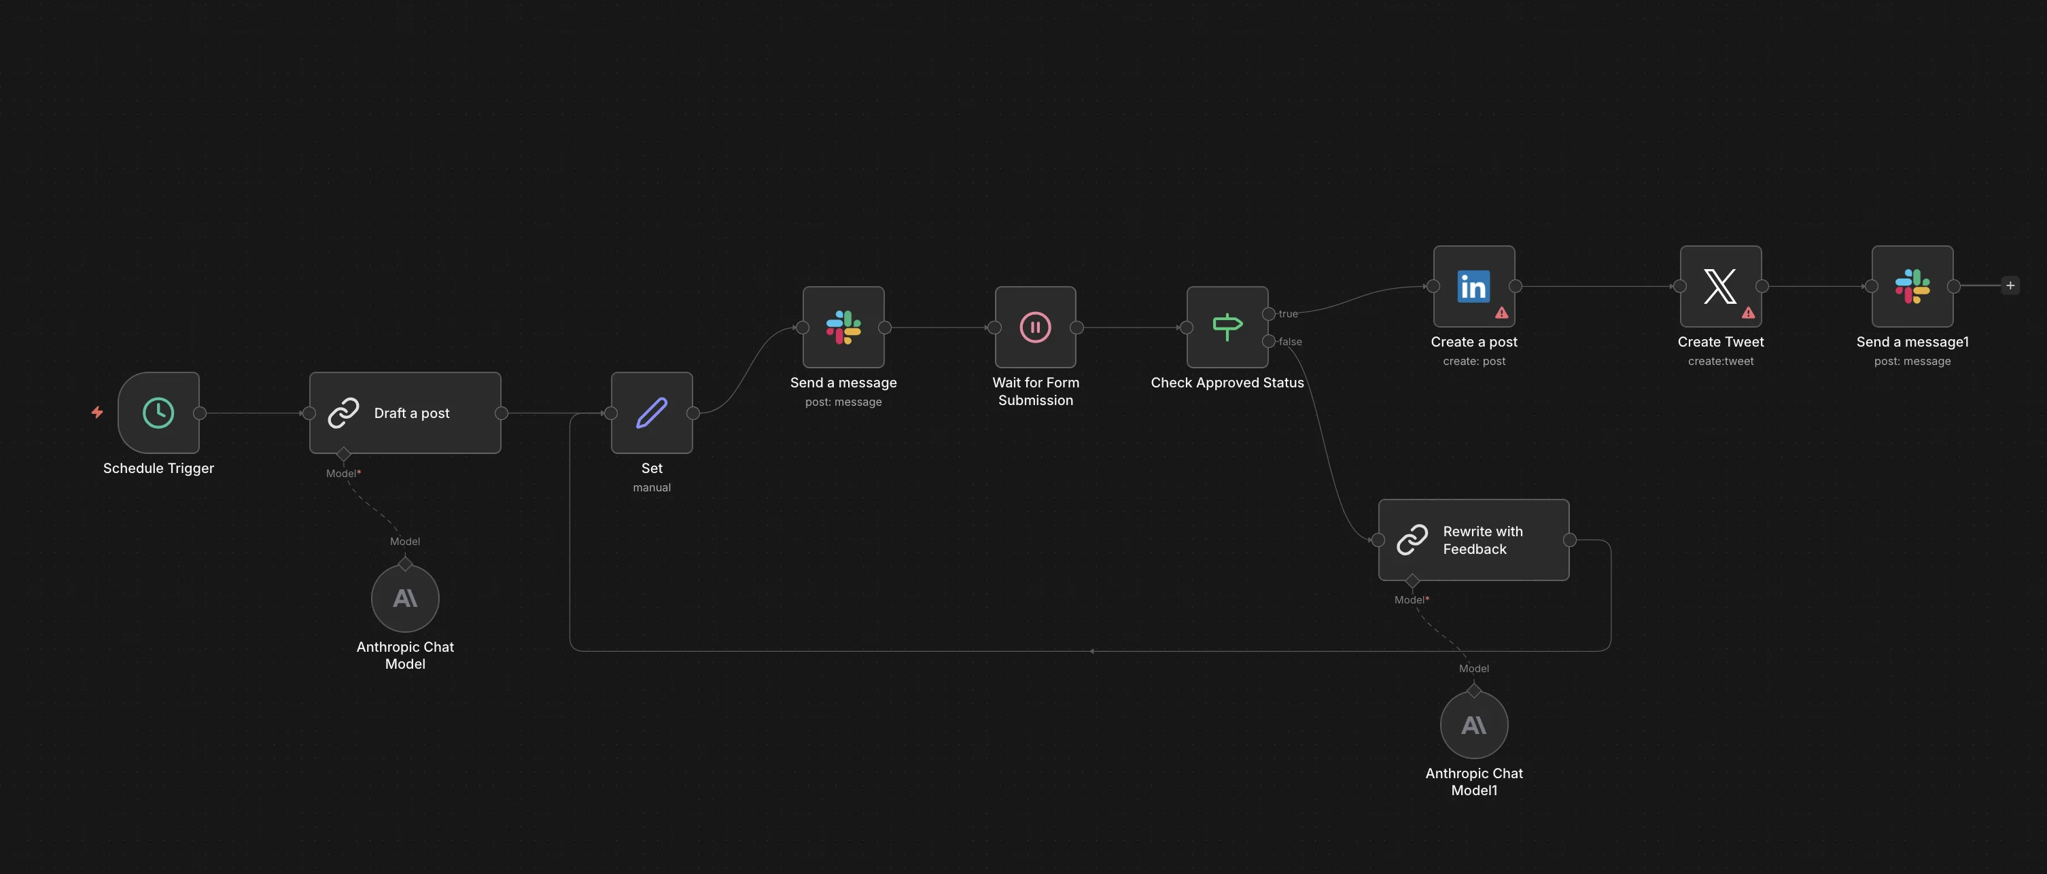Screen dimensions: 2047x874
Task: Select the Anthropic Chat Model node
Action: pyautogui.click(x=405, y=597)
